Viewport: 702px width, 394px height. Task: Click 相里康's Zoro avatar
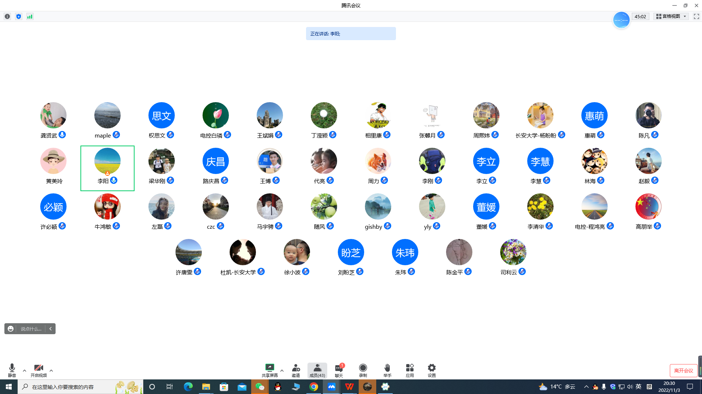pos(378,115)
